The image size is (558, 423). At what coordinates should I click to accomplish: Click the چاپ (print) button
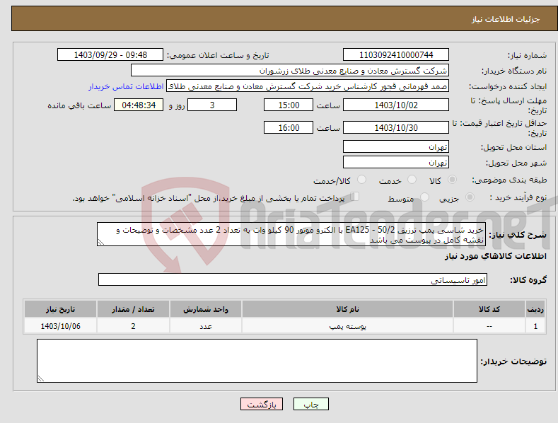point(310,404)
